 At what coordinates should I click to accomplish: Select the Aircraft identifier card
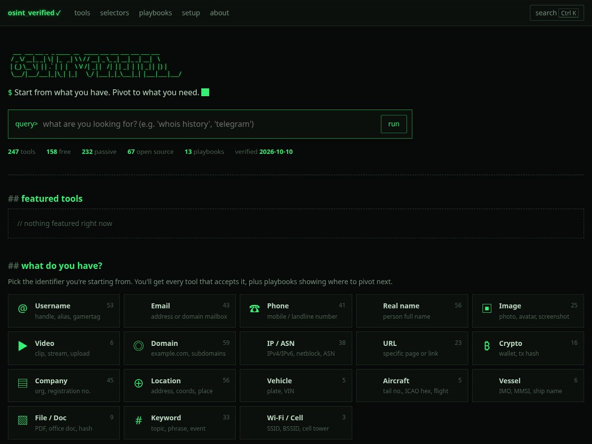[x=412, y=385]
